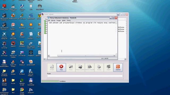Click the Zapisz save button
The width and height of the screenshot is (170, 95).
click(108, 68)
